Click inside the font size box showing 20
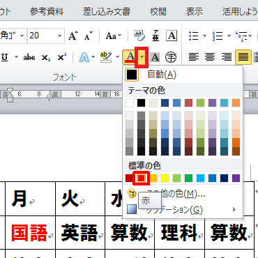Viewport: 258px width, 258px height. pos(42,36)
